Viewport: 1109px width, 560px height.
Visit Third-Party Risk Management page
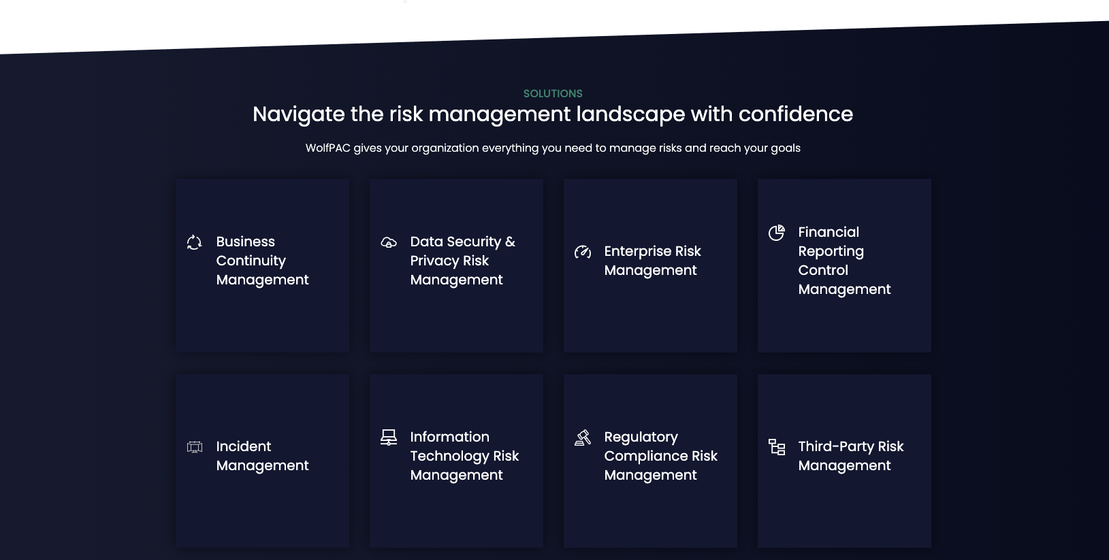[x=850, y=456]
